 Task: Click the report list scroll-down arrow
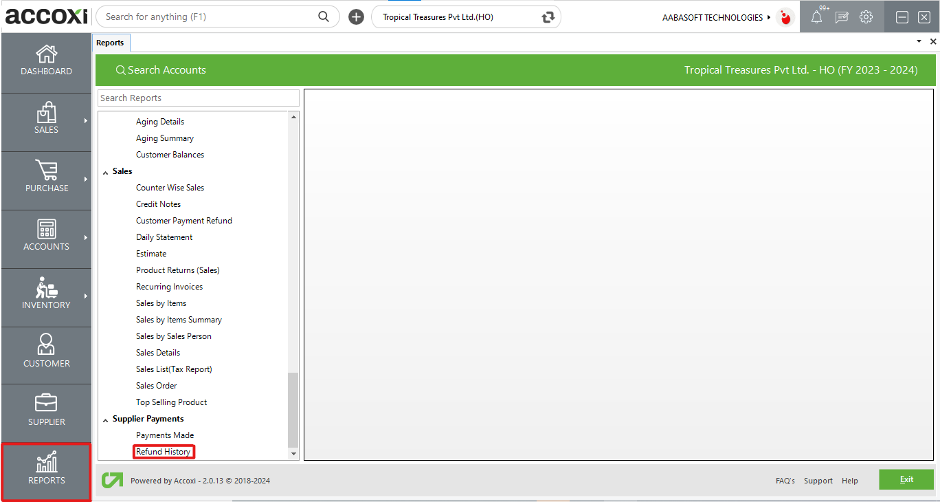click(x=294, y=454)
